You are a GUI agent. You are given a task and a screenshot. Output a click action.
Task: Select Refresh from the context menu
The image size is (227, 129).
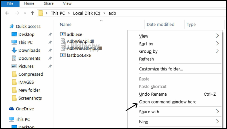coord(146,59)
